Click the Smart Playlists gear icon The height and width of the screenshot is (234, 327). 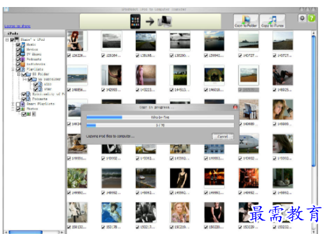coord(23,104)
